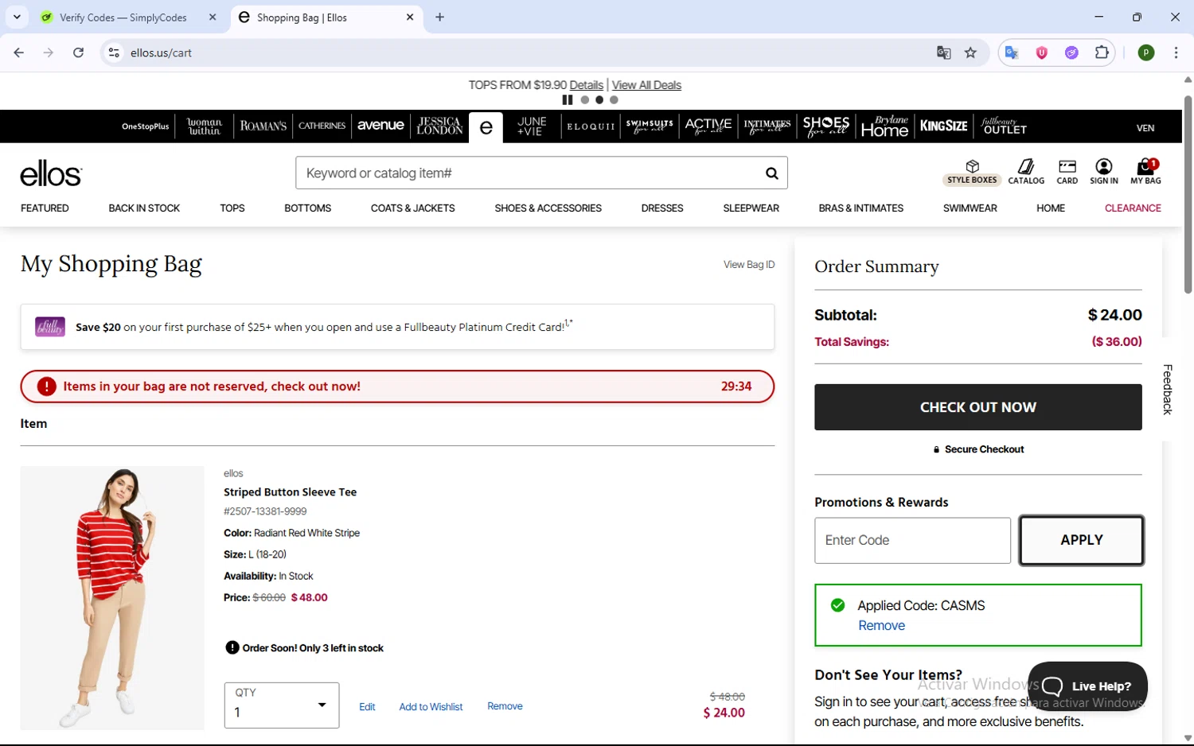
Task: Open Eloquii brand logo
Action: pos(591,127)
